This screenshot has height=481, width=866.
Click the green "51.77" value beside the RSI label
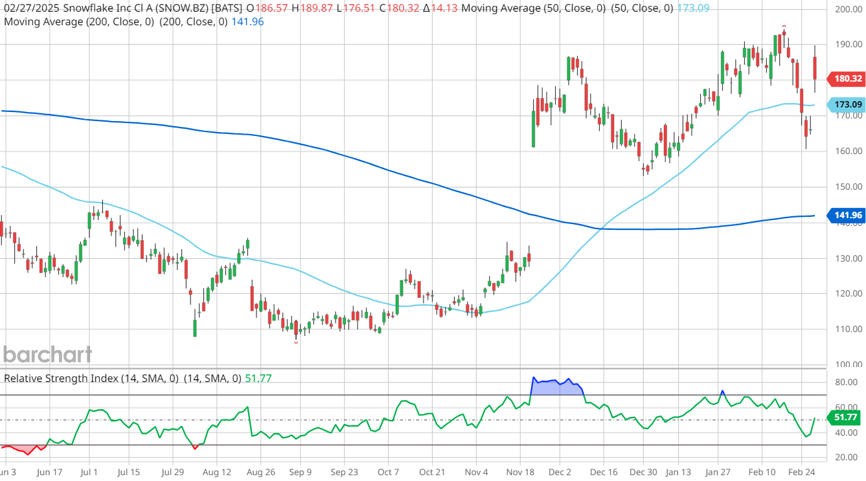pos(258,378)
